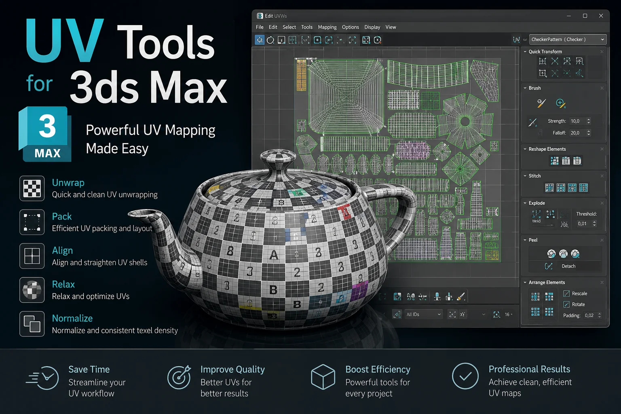The height and width of the screenshot is (414, 621).
Task: Click the Detach button in Peel panel
Action: [568, 266]
